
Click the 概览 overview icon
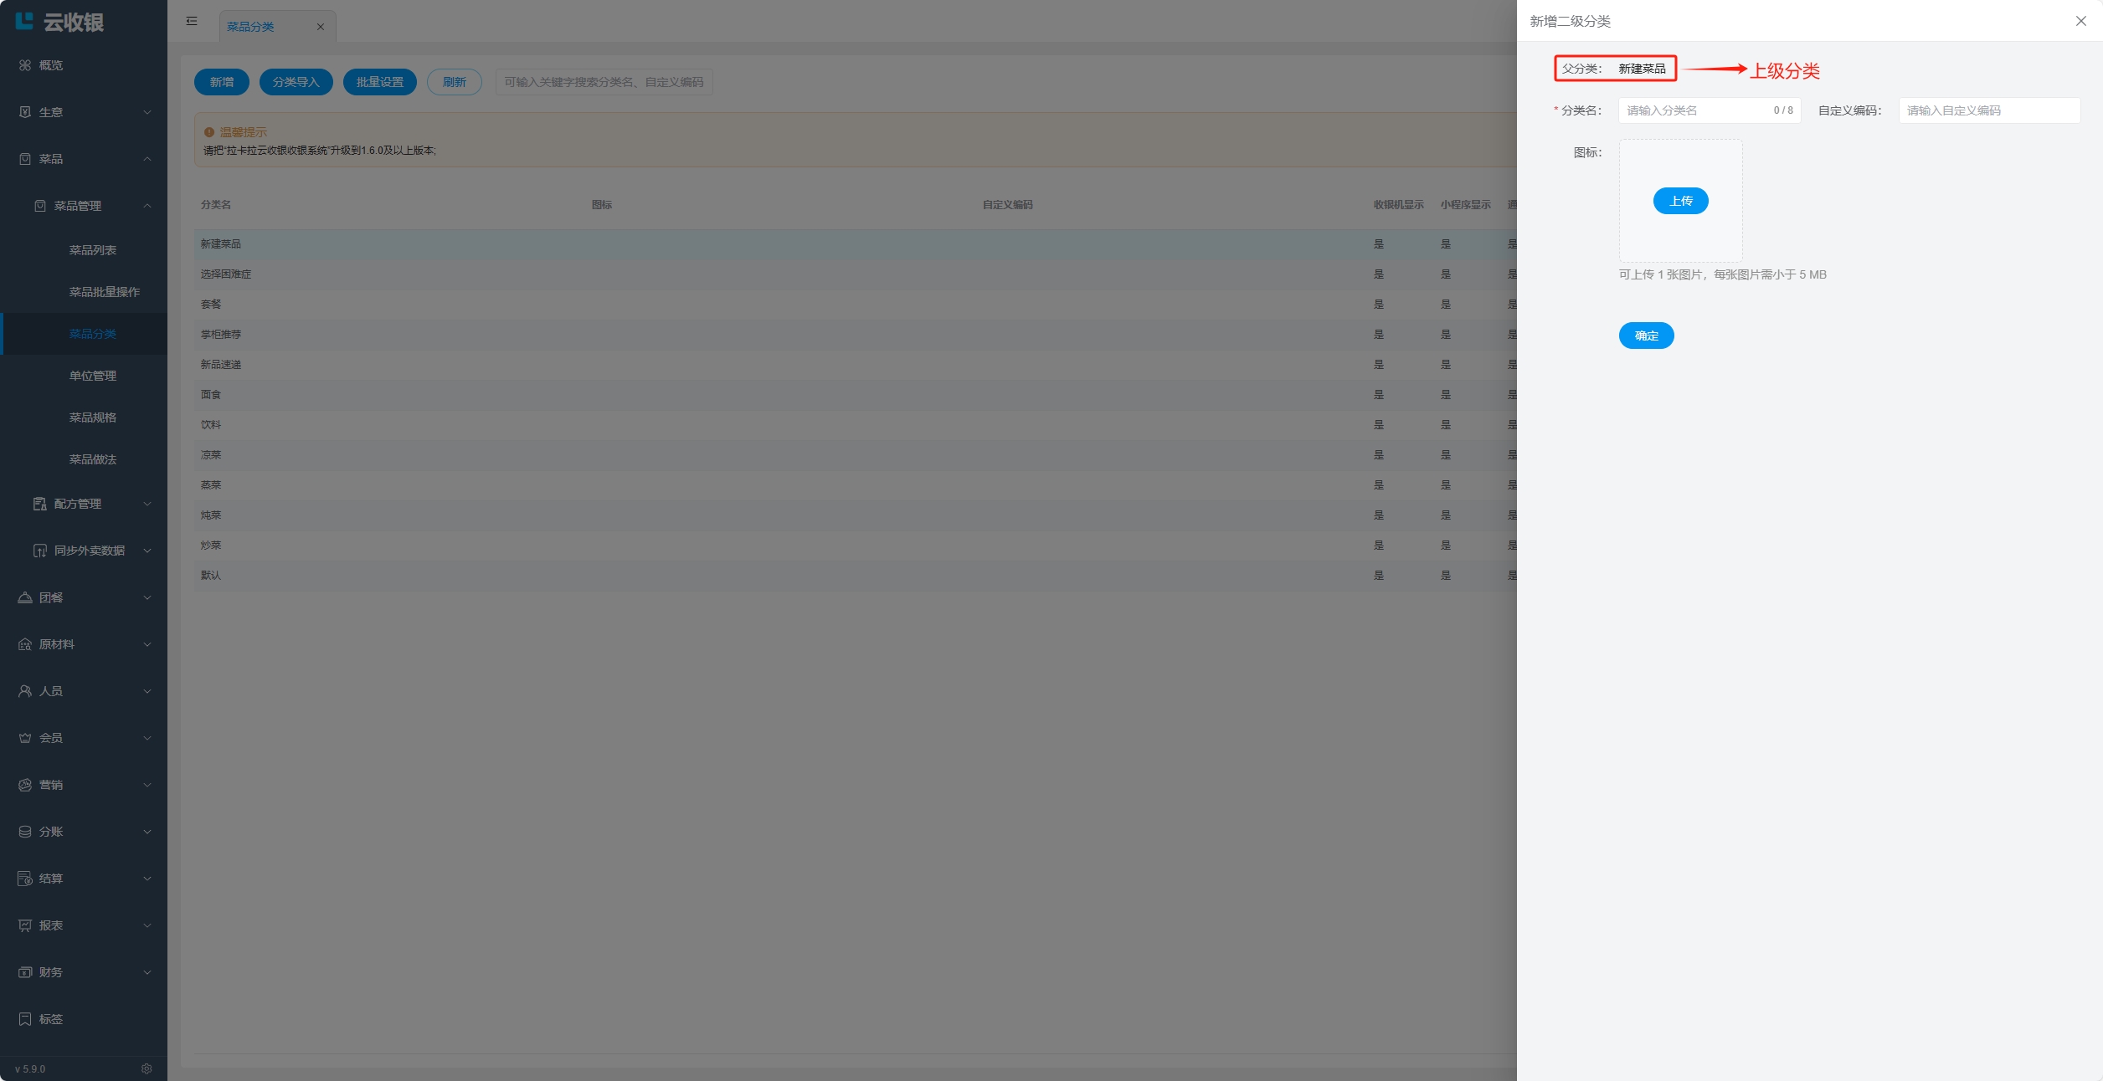coord(25,65)
